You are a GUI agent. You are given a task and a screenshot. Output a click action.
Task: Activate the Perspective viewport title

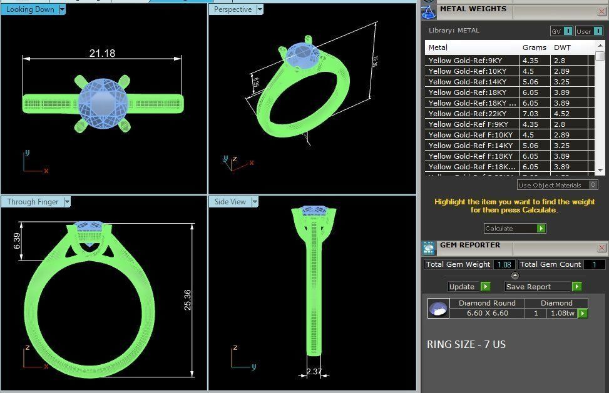(x=233, y=9)
